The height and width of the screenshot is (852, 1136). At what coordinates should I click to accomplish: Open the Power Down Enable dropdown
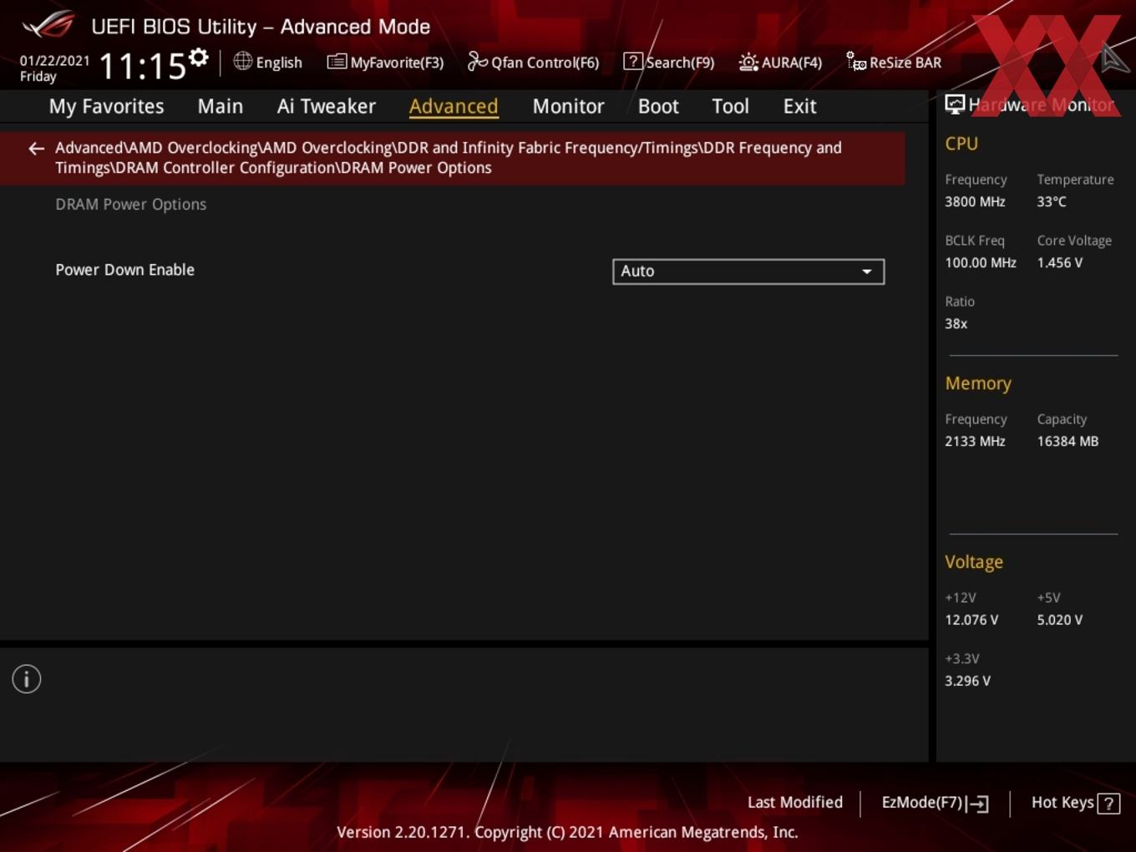[x=748, y=271]
